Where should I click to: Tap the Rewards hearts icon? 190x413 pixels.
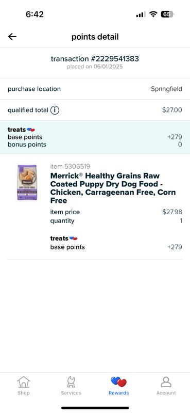[x=119, y=382]
